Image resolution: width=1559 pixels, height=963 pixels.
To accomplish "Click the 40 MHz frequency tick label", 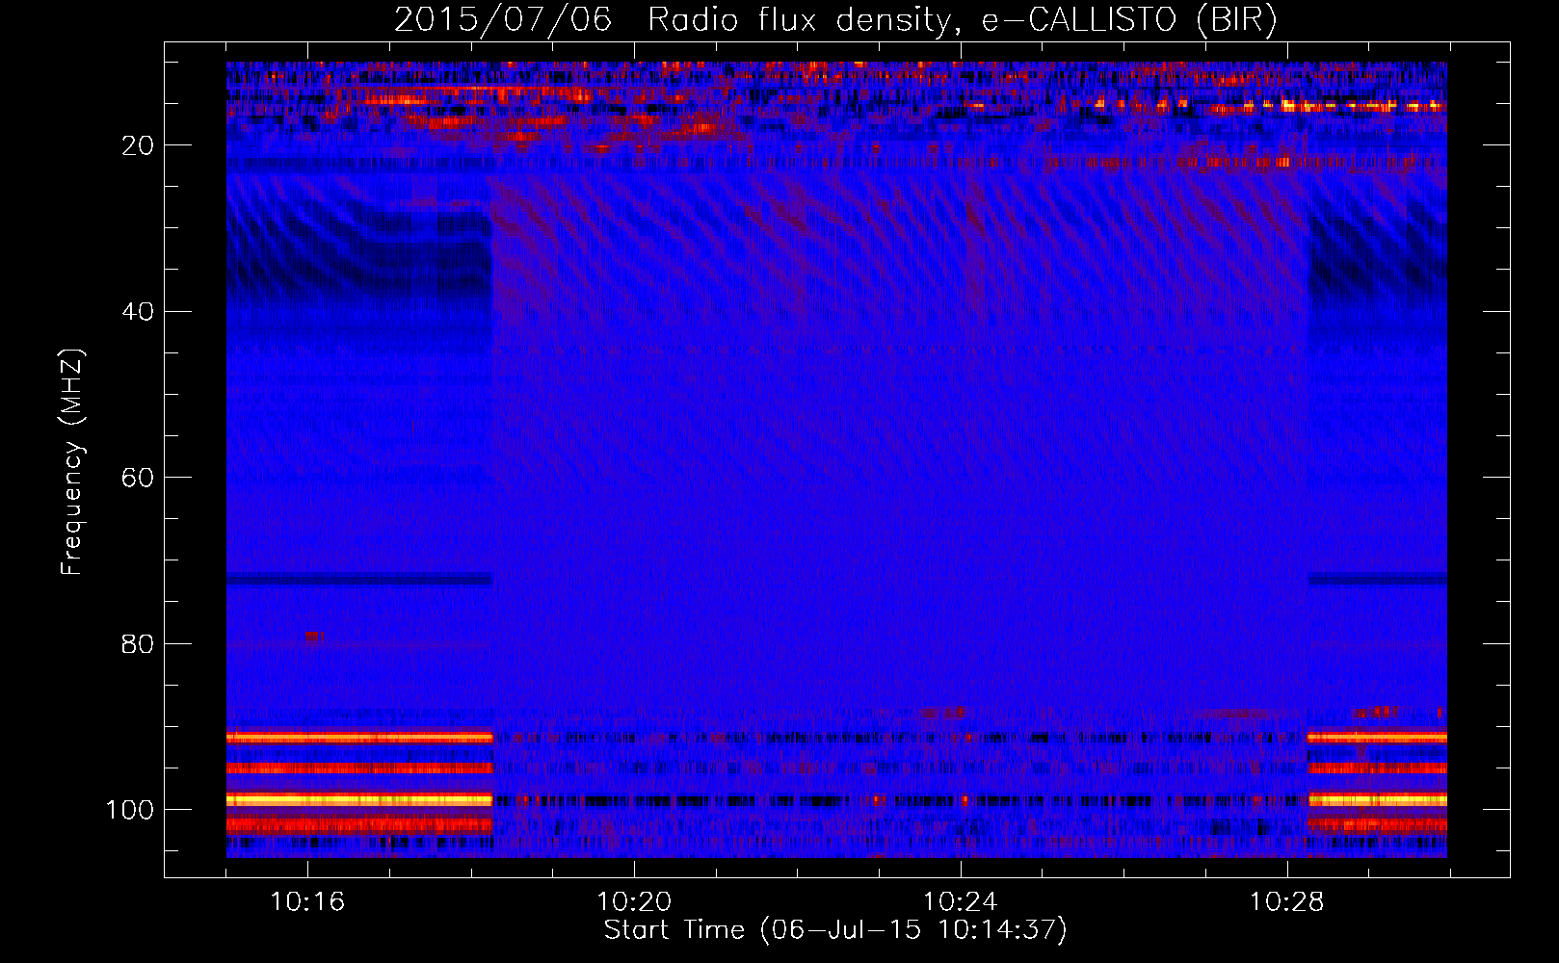I will [x=138, y=311].
